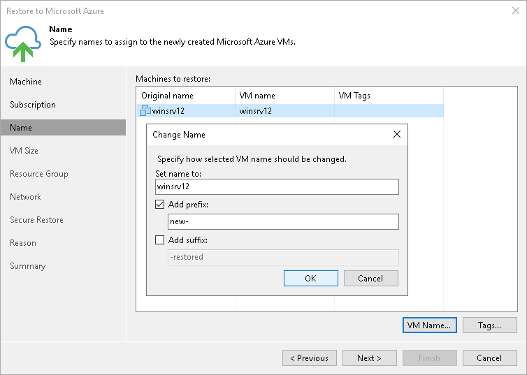Viewport: 527px width, 375px height.
Task: Go to the Network step
Action: 25,197
